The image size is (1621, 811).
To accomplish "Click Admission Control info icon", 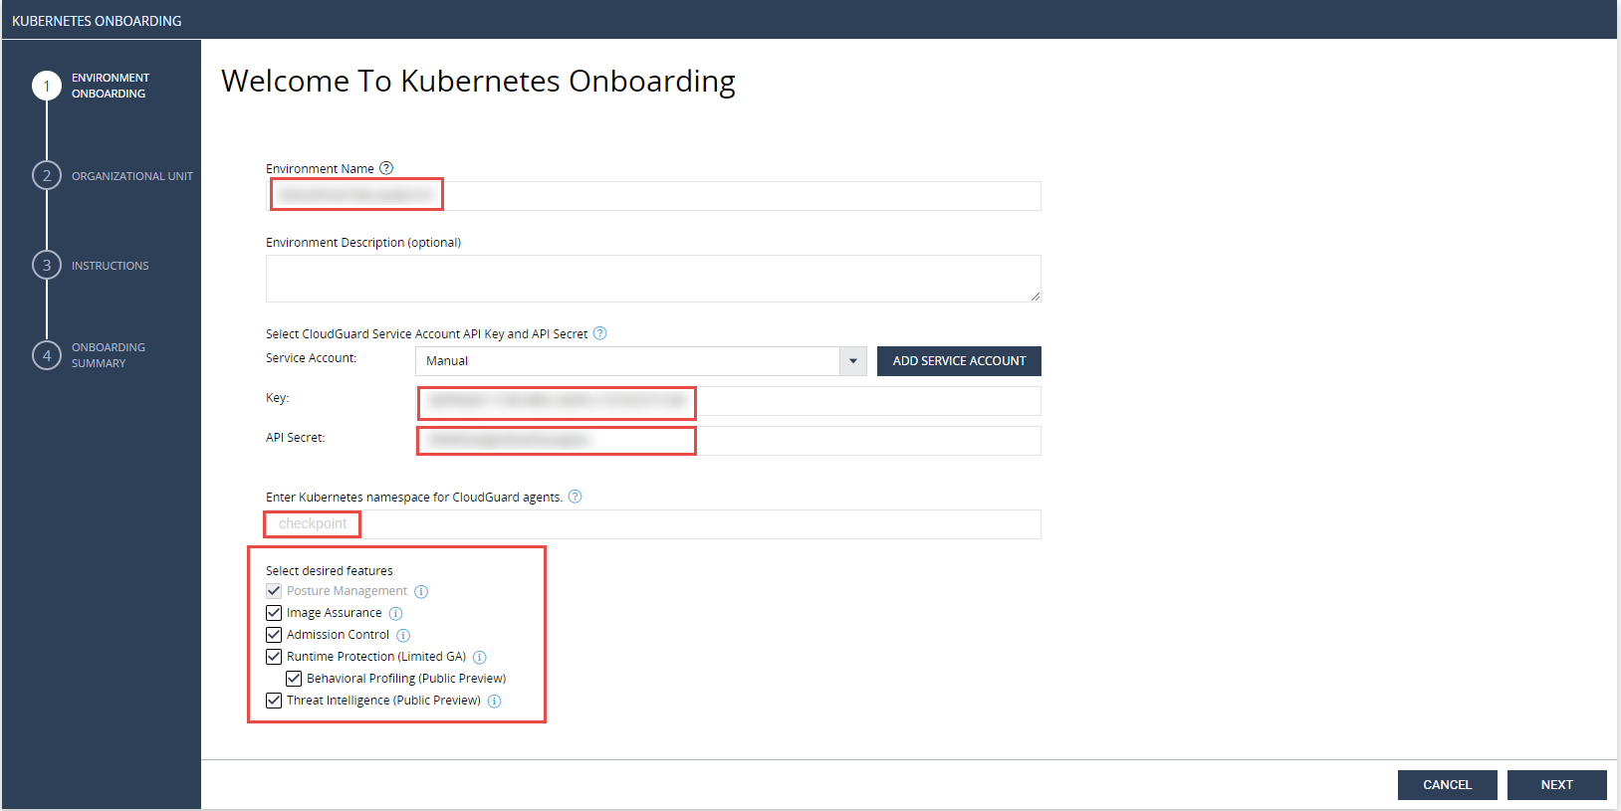I will (x=403, y=635).
